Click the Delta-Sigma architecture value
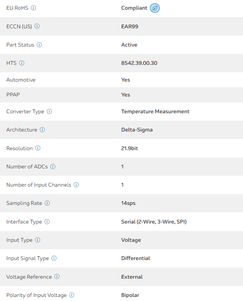The height and width of the screenshot is (301, 243). 137,130
